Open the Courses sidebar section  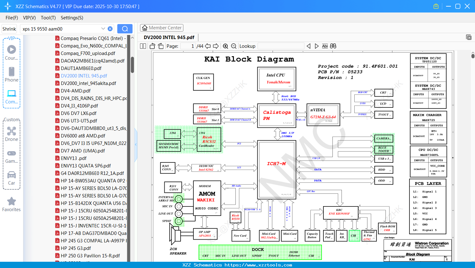click(12, 52)
